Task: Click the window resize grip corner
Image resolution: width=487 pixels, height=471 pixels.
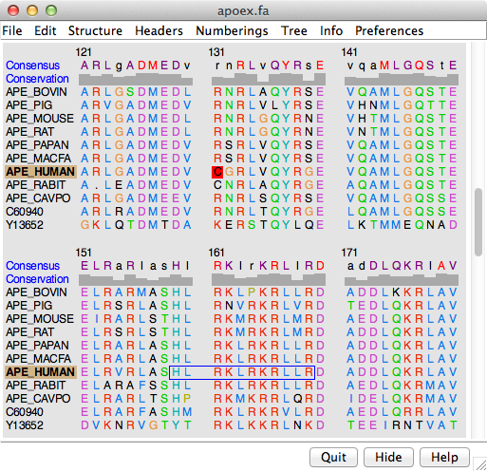Action: [x=480, y=464]
